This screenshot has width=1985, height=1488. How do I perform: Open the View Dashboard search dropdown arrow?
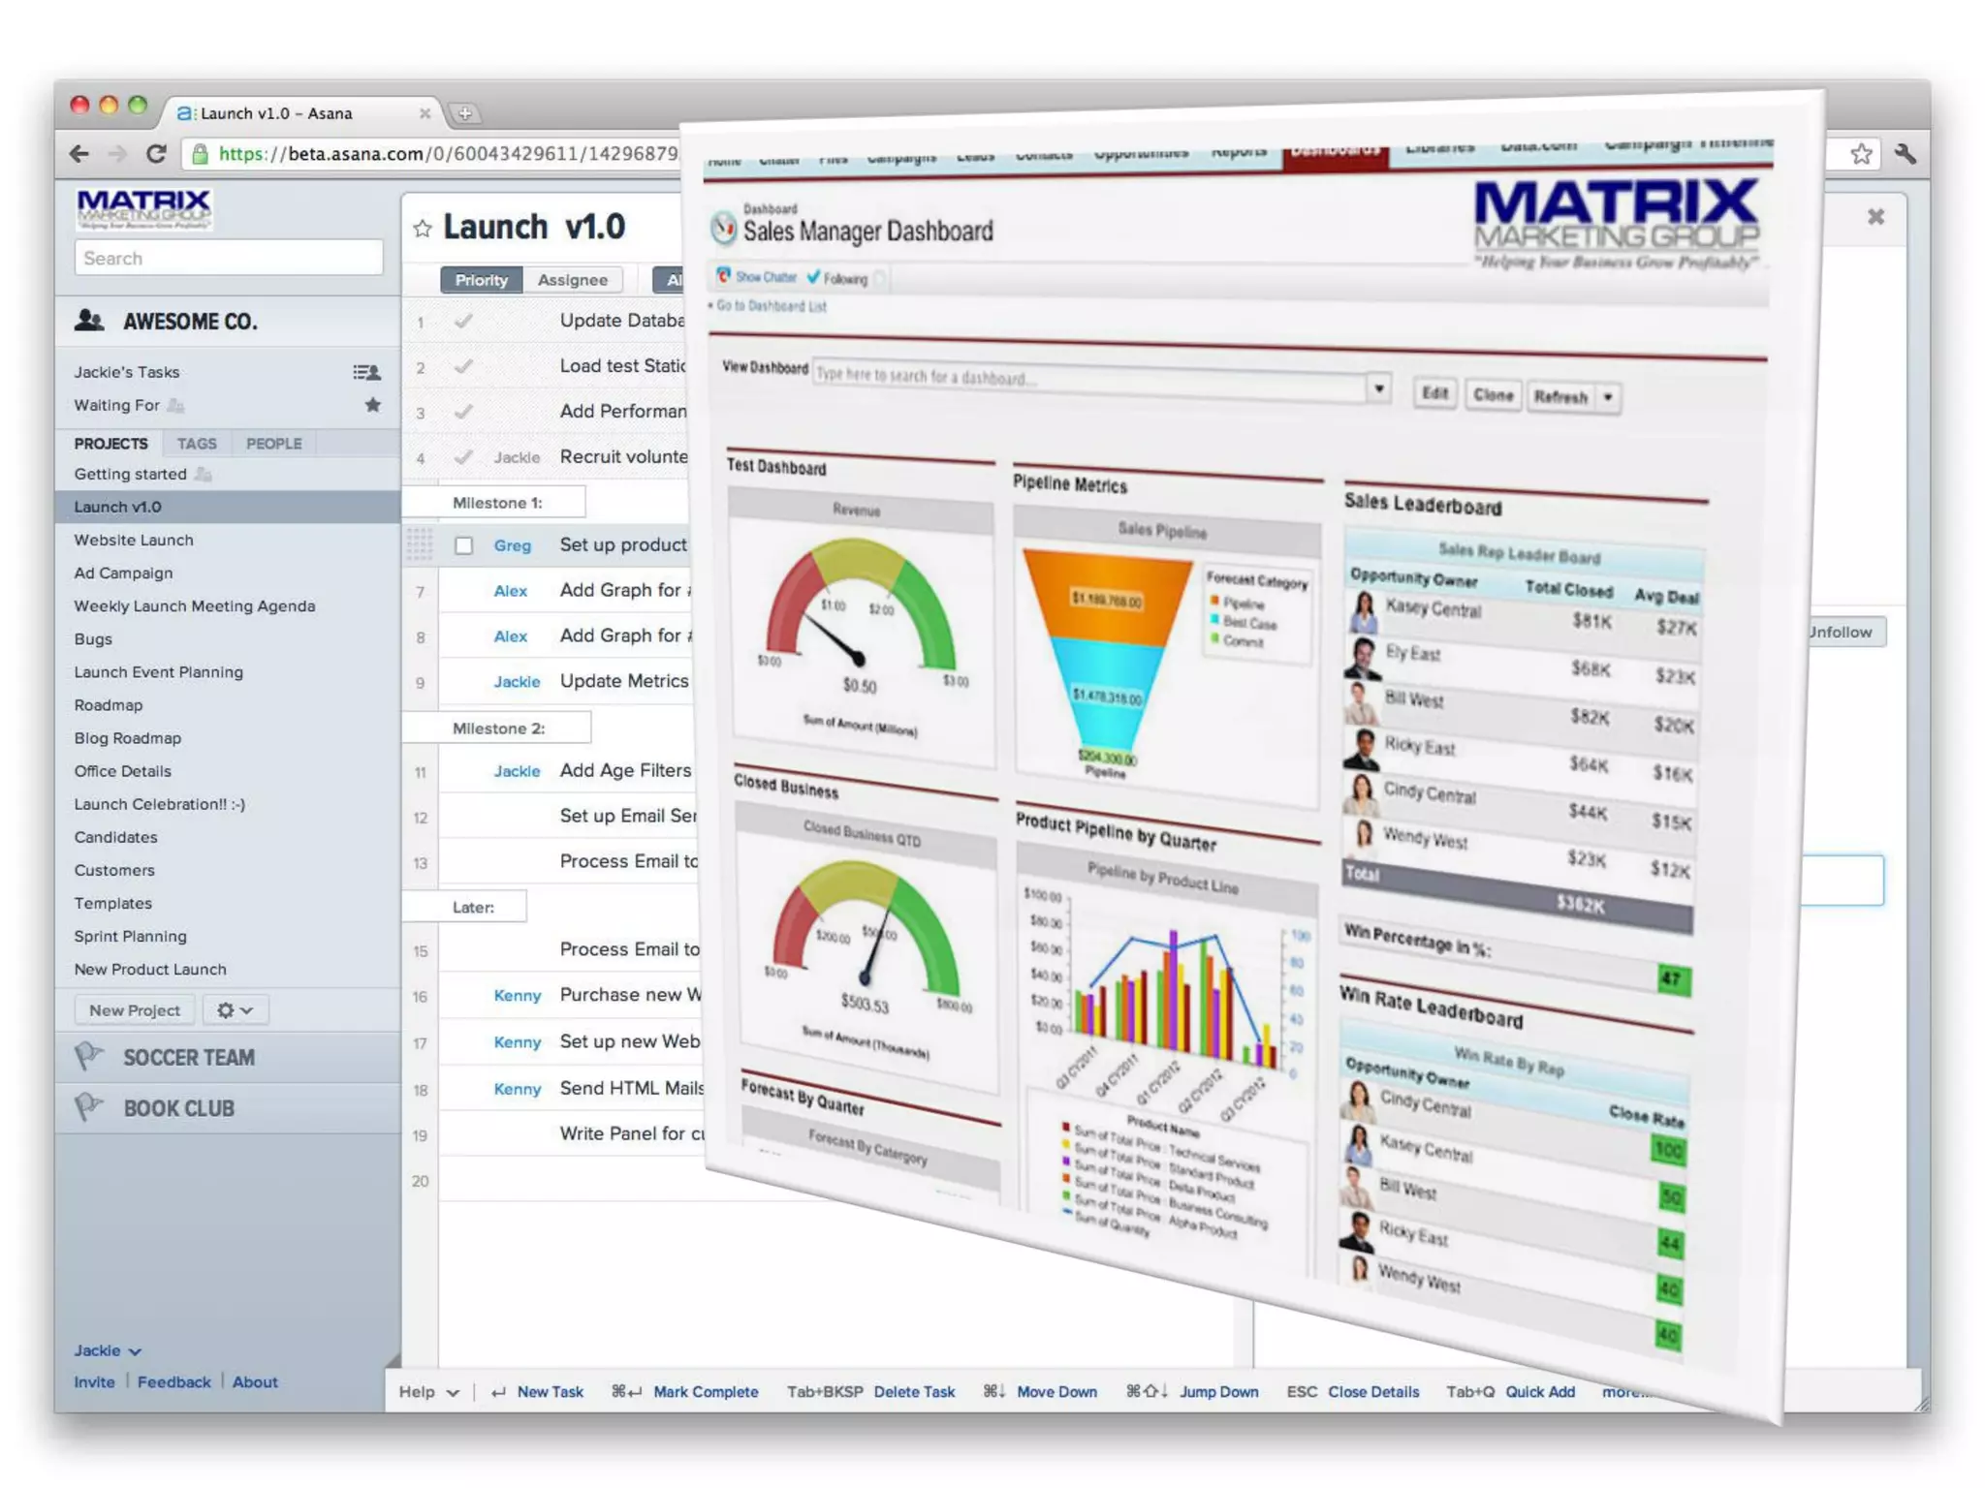(x=1378, y=389)
